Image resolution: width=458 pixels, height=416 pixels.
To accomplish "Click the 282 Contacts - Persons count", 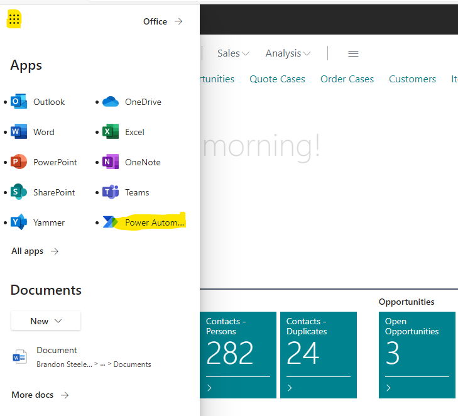I will click(229, 353).
